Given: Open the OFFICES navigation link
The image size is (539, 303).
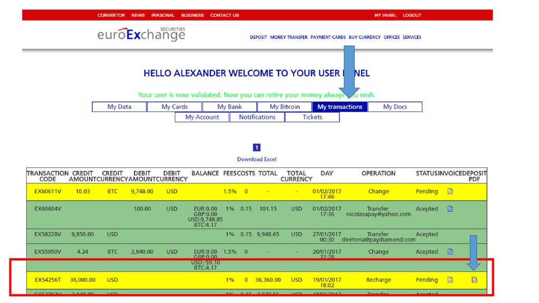Looking at the screenshot, I should pyautogui.click(x=392, y=37).
